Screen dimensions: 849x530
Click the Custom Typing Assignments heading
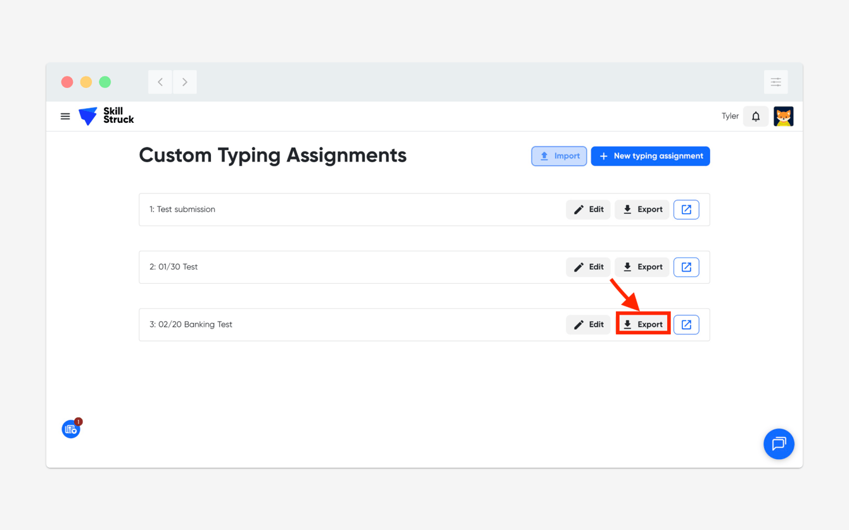pyautogui.click(x=272, y=156)
